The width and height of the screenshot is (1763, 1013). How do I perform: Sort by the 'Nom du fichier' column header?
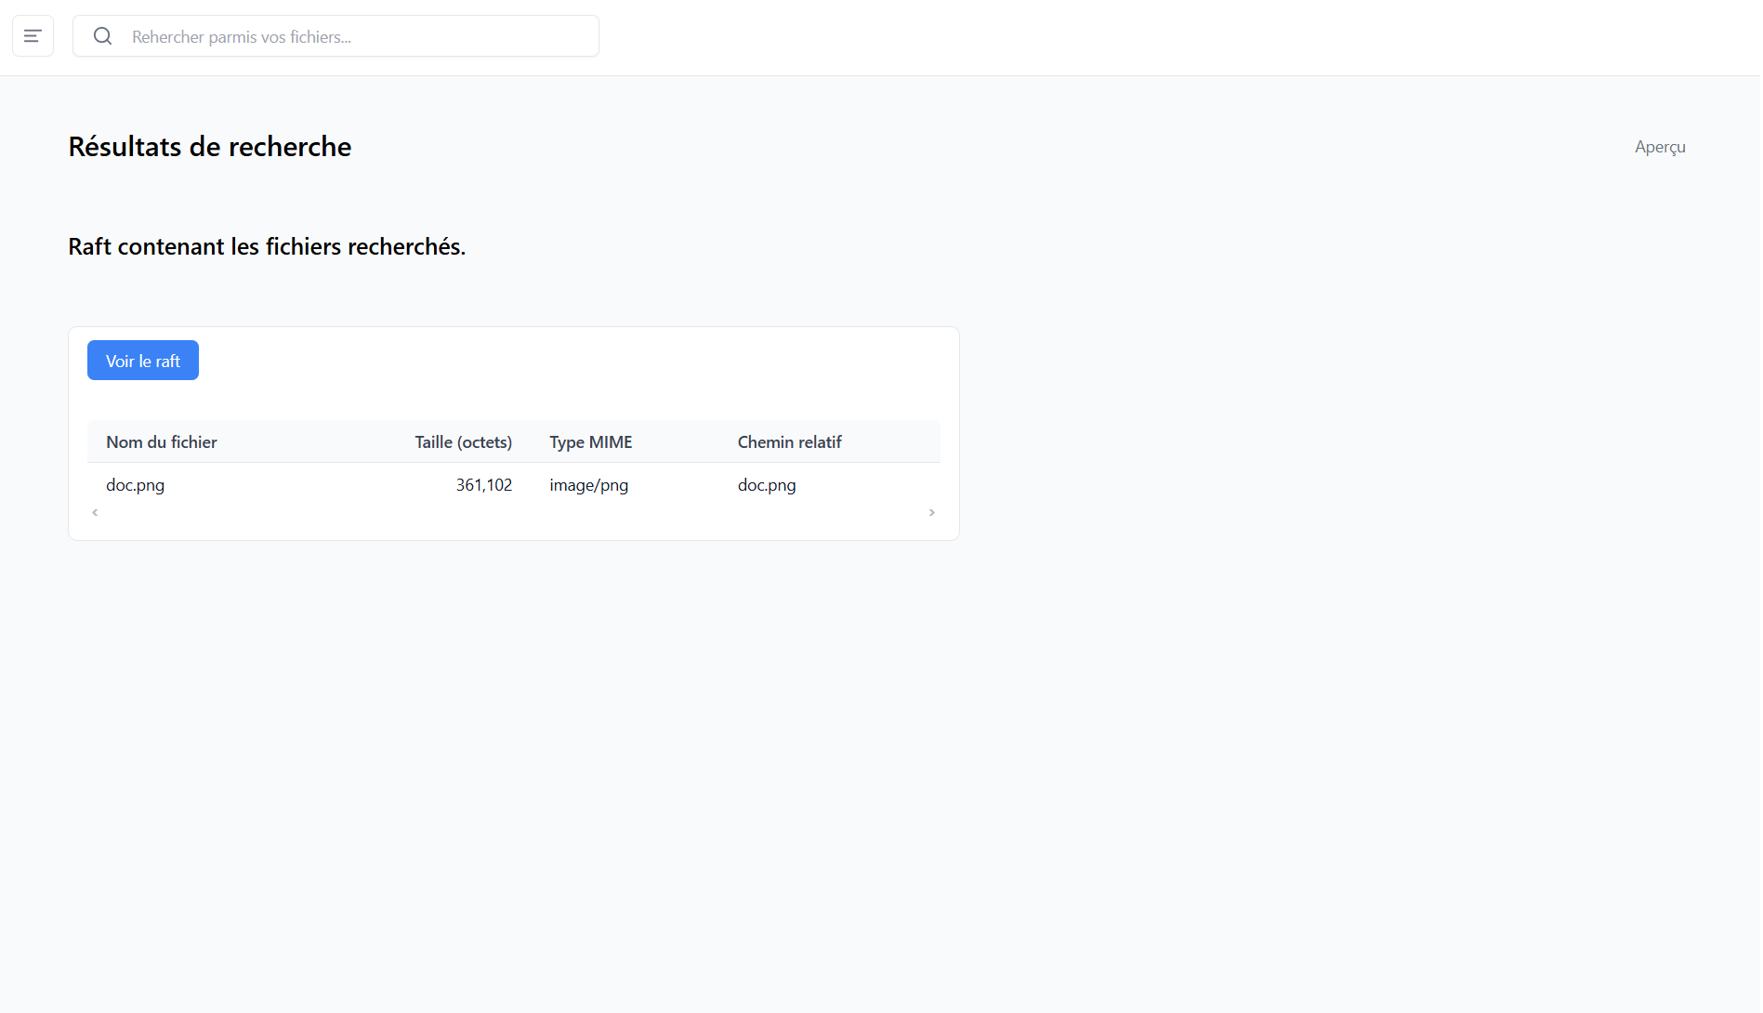[162, 442]
